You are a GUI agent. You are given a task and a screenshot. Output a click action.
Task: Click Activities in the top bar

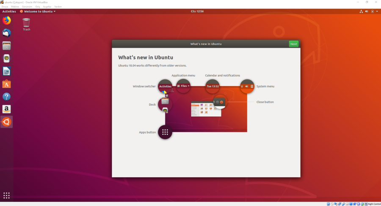pyautogui.click(x=9, y=11)
